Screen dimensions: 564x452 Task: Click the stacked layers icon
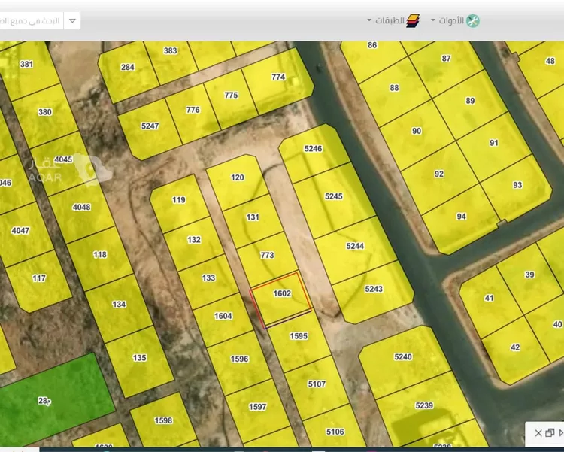point(413,21)
